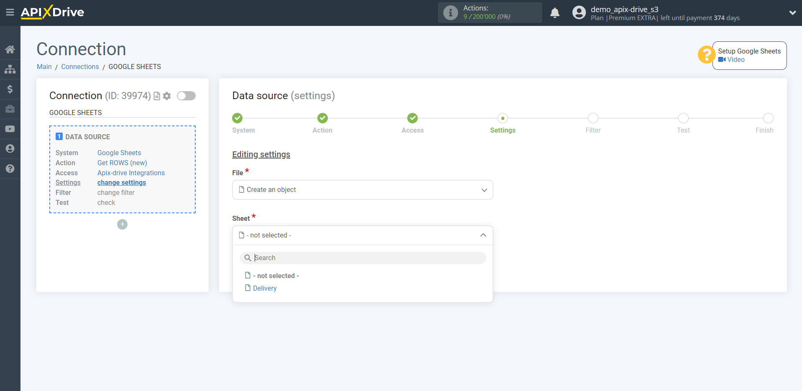Go to the Main breadcrumb link
This screenshot has height=391, width=802.
44,67
